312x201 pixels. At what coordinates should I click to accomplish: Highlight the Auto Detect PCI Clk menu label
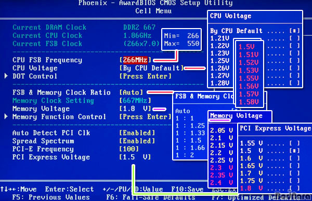pos(51,133)
